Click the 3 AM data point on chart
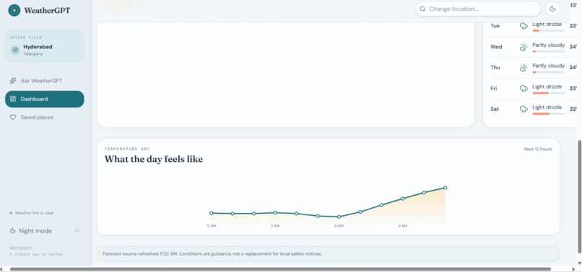 coord(275,213)
